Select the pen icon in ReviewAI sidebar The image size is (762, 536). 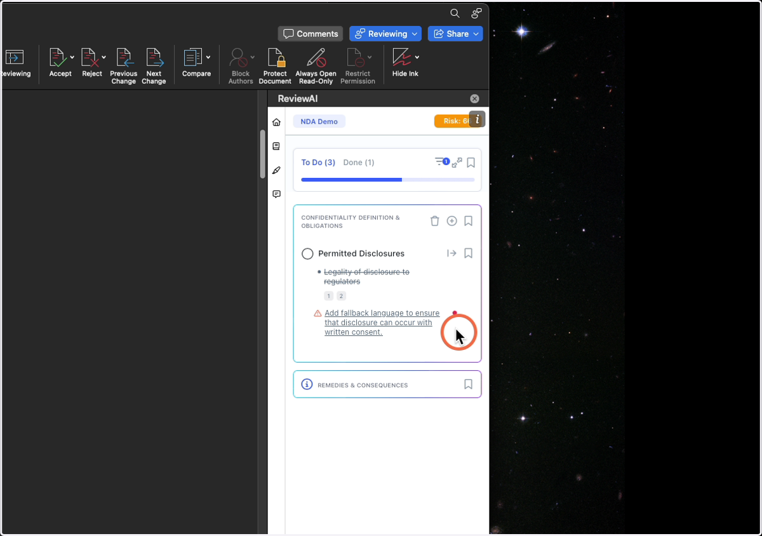(276, 170)
